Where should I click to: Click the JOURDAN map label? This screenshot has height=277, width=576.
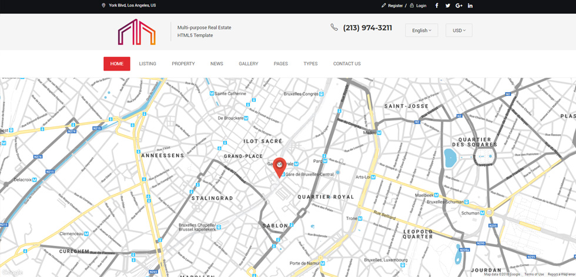tap(486, 270)
